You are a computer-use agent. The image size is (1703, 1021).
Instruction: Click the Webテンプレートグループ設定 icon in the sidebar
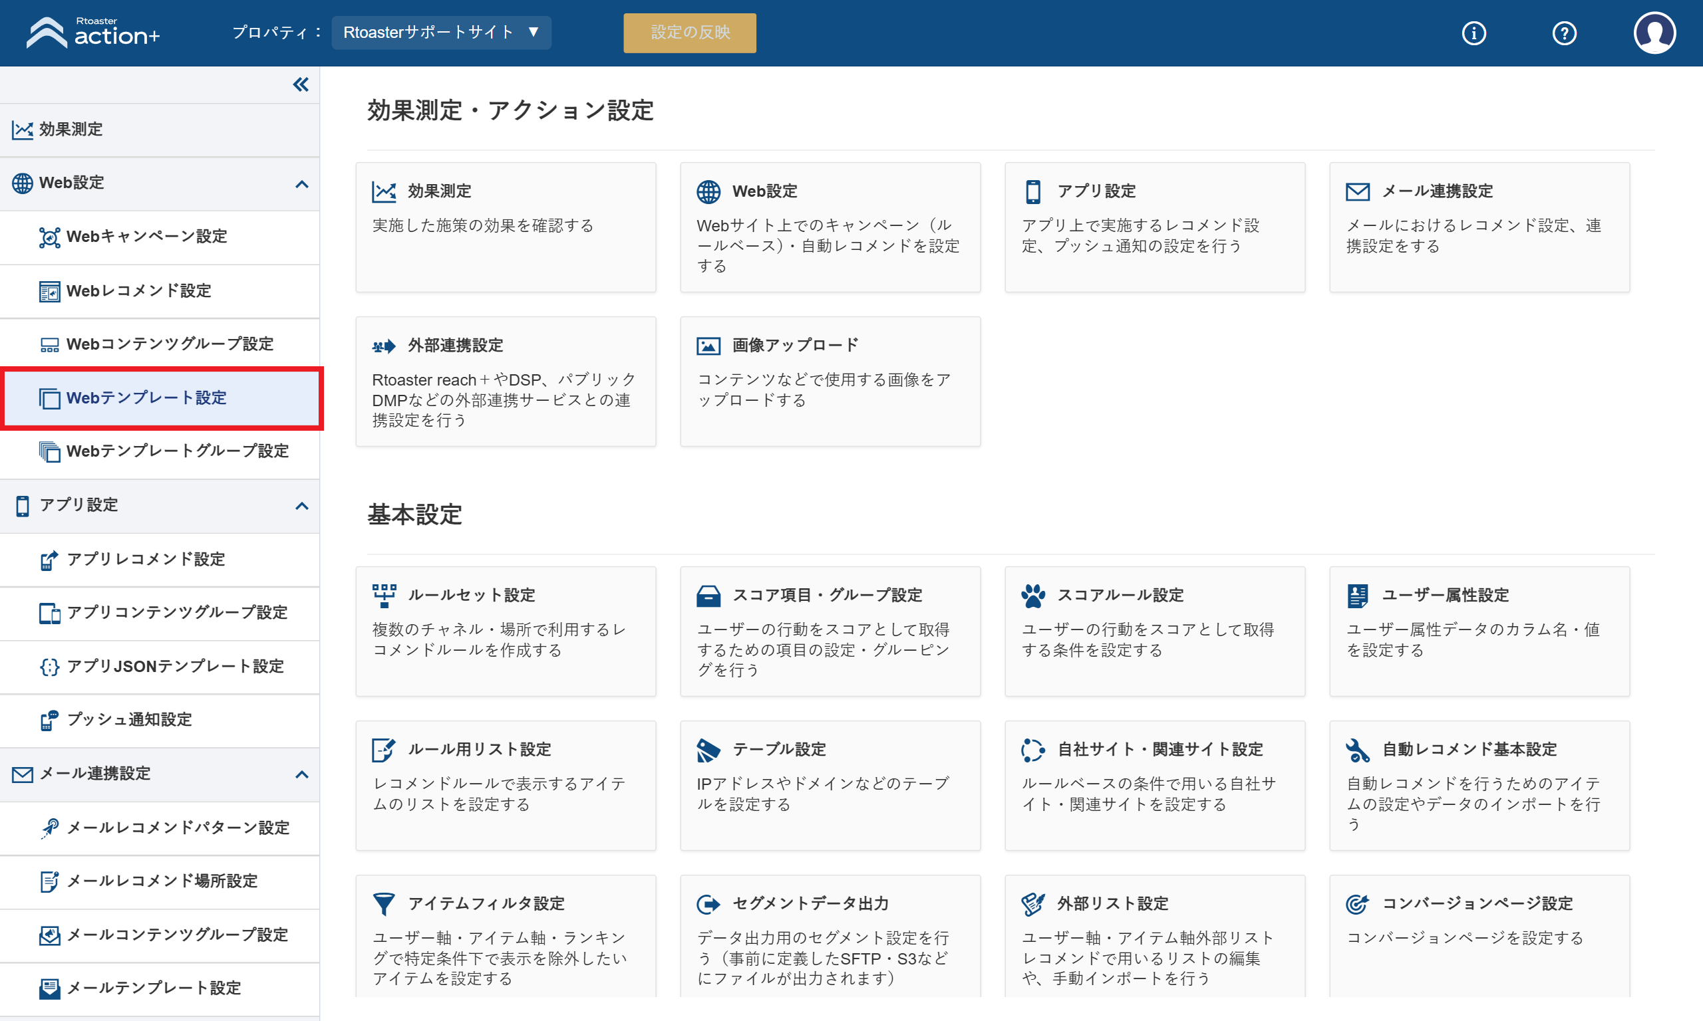coord(50,452)
